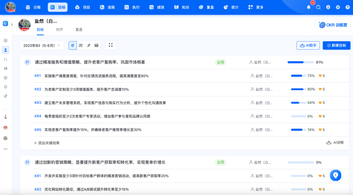Viewport: 353px width, 195px height.
Task: Click the blue target icon in sidebar
Action: coord(6,24)
